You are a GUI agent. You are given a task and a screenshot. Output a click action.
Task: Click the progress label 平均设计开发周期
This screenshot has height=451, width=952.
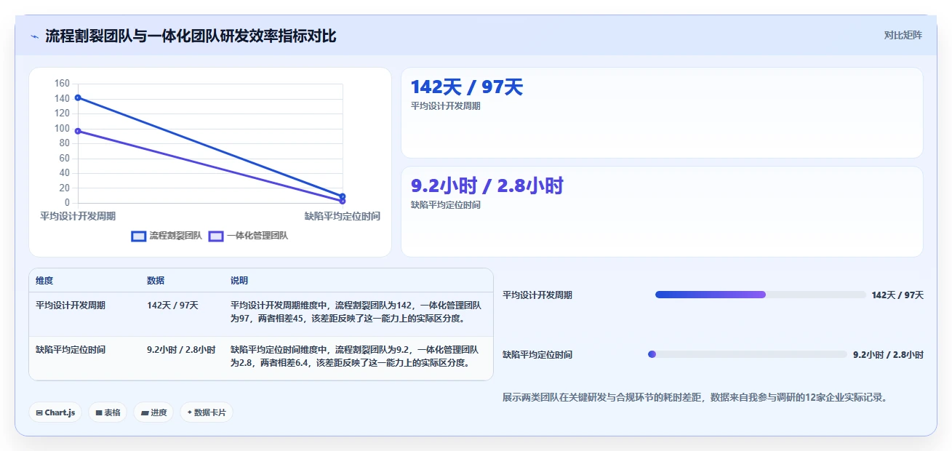(x=537, y=295)
